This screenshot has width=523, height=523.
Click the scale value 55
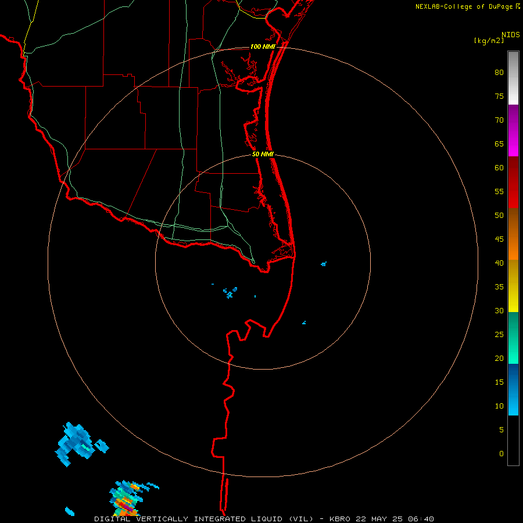click(499, 191)
